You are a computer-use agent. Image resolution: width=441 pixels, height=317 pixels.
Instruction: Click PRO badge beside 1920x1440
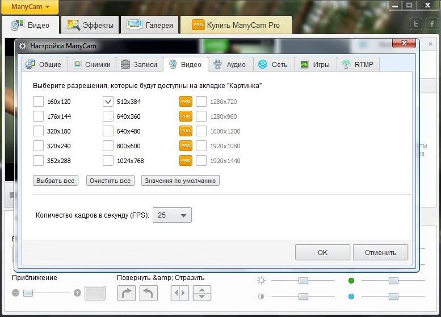pyautogui.click(x=186, y=160)
